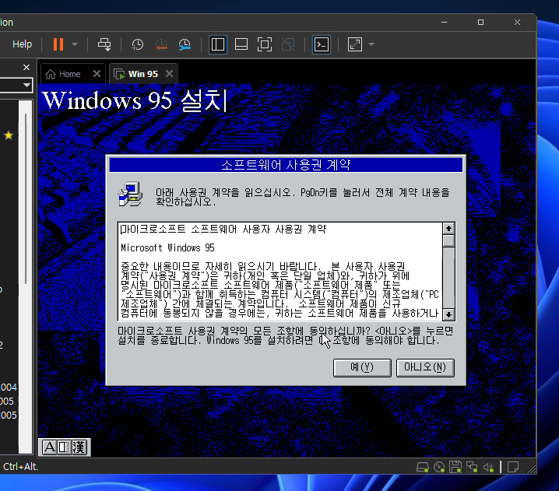Click the floppy drive status icon

(455, 467)
